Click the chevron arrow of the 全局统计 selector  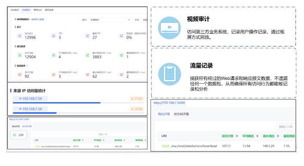click(x=129, y=20)
